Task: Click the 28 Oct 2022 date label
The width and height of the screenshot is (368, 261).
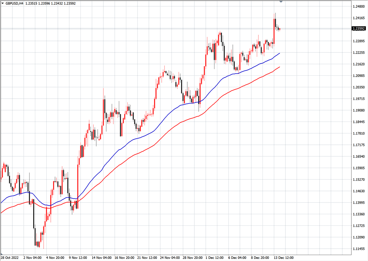Action: [10, 257]
